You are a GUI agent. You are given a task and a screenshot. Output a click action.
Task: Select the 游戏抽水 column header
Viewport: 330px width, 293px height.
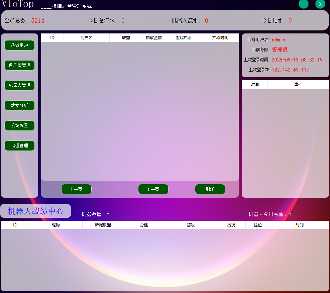(x=183, y=38)
